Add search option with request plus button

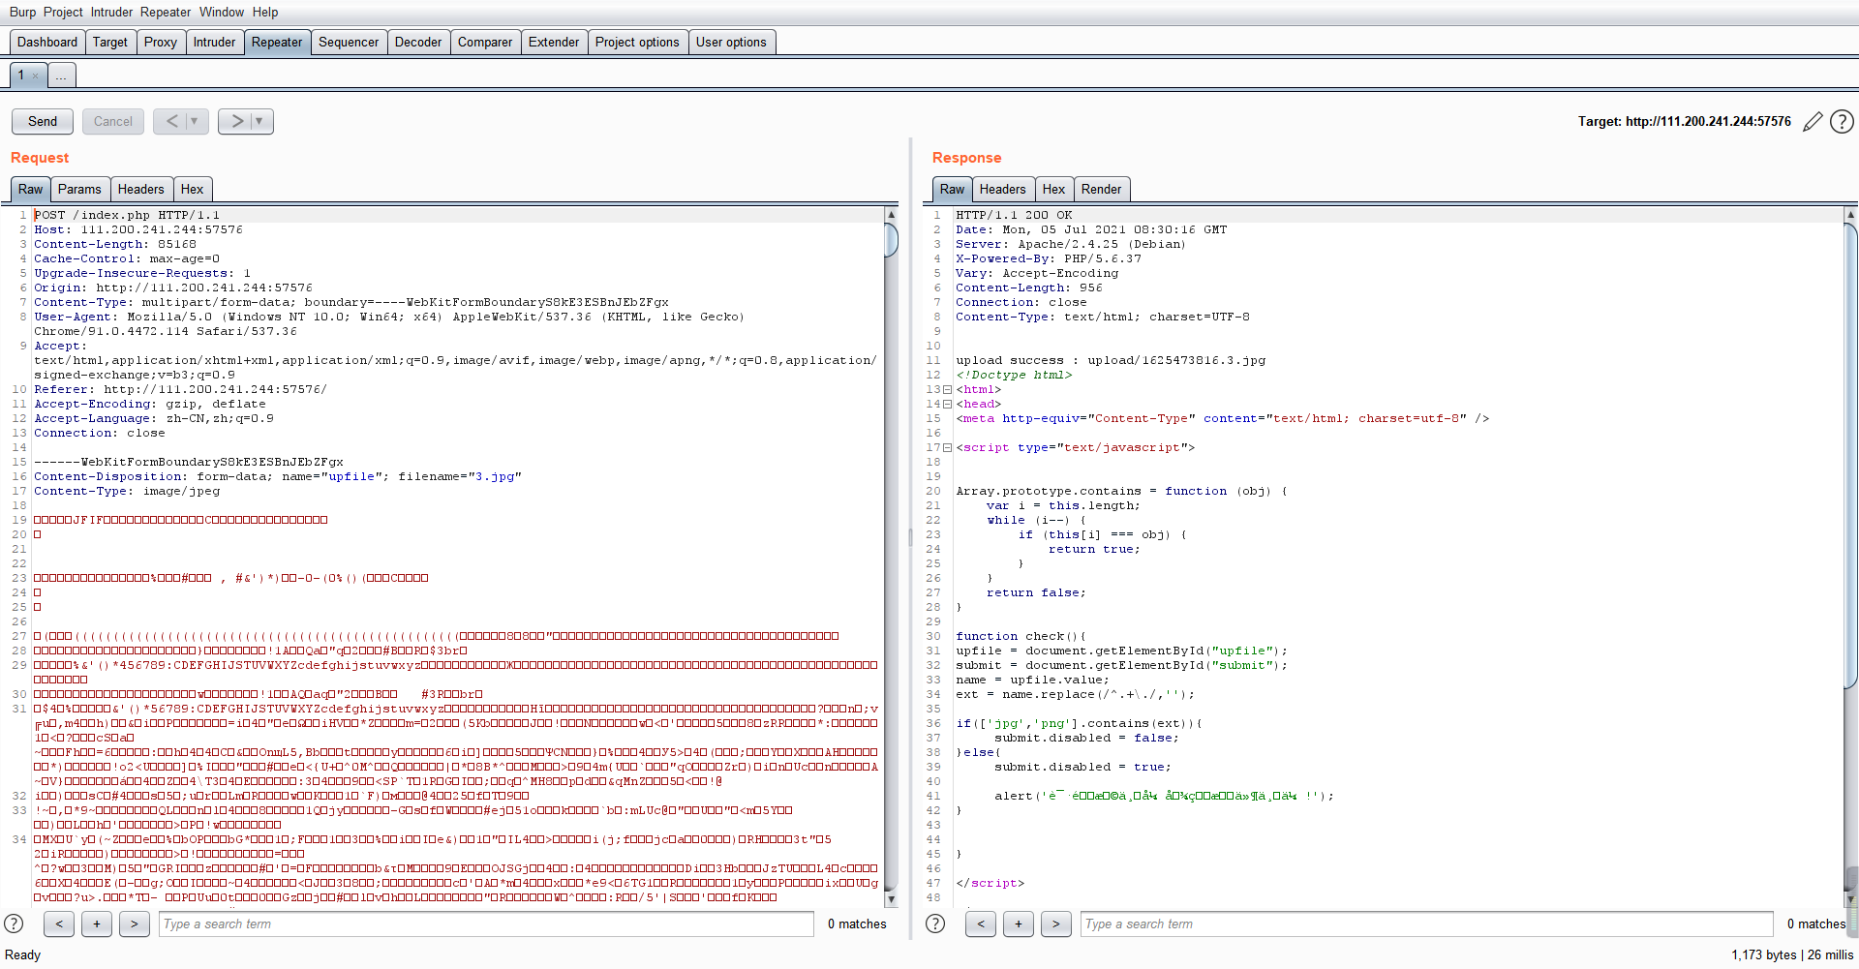(x=97, y=924)
